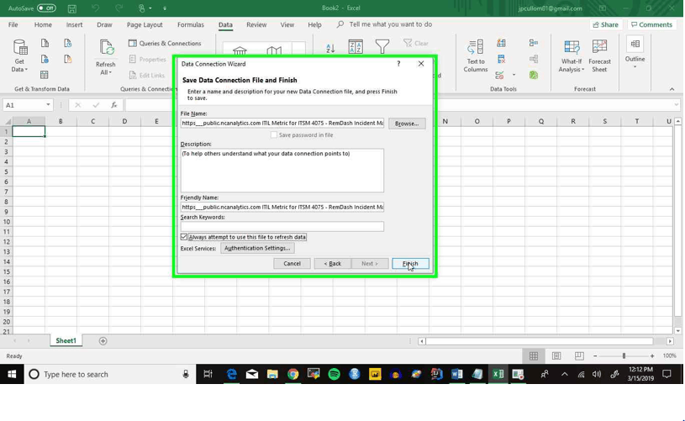This screenshot has height=421, width=685.
Task: Switch to Page Break Preview icon
Action: [x=579, y=356]
